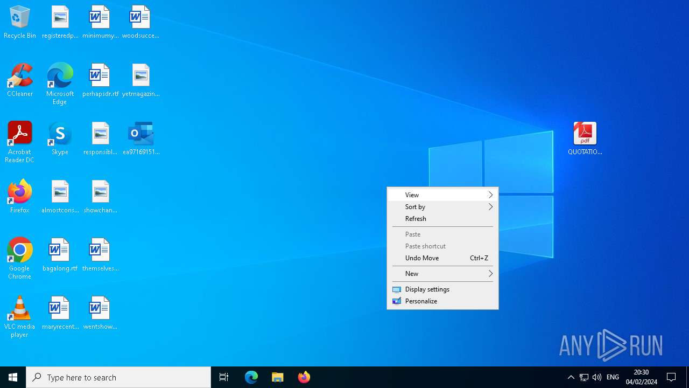This screenshot has width=689, height=388.
Task: Open the volume tray icon
Action: pos(597,377)
